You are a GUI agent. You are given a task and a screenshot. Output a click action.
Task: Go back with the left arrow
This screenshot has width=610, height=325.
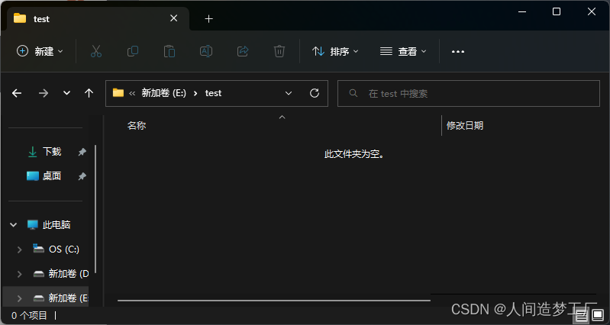(x=17, y=93)
